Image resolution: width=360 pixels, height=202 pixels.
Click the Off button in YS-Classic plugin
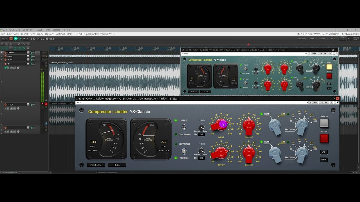pyautogui.click(x=324, y=152)
